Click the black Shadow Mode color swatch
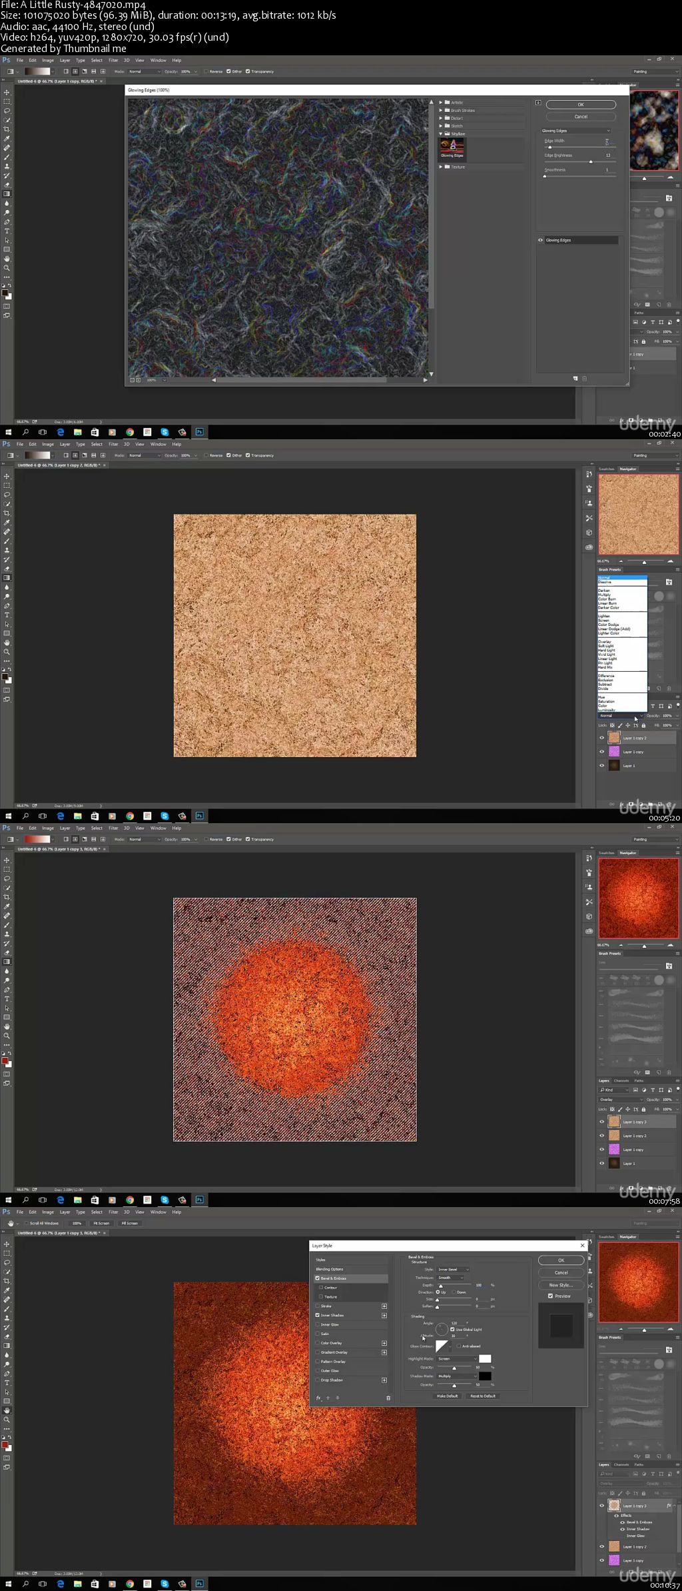The height and width of the screenshot is (1591, 682). tap(485, 1376)
